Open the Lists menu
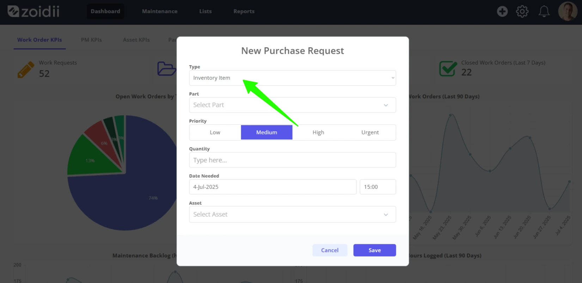This screenshot has width=582, height=283. (206, 11)
